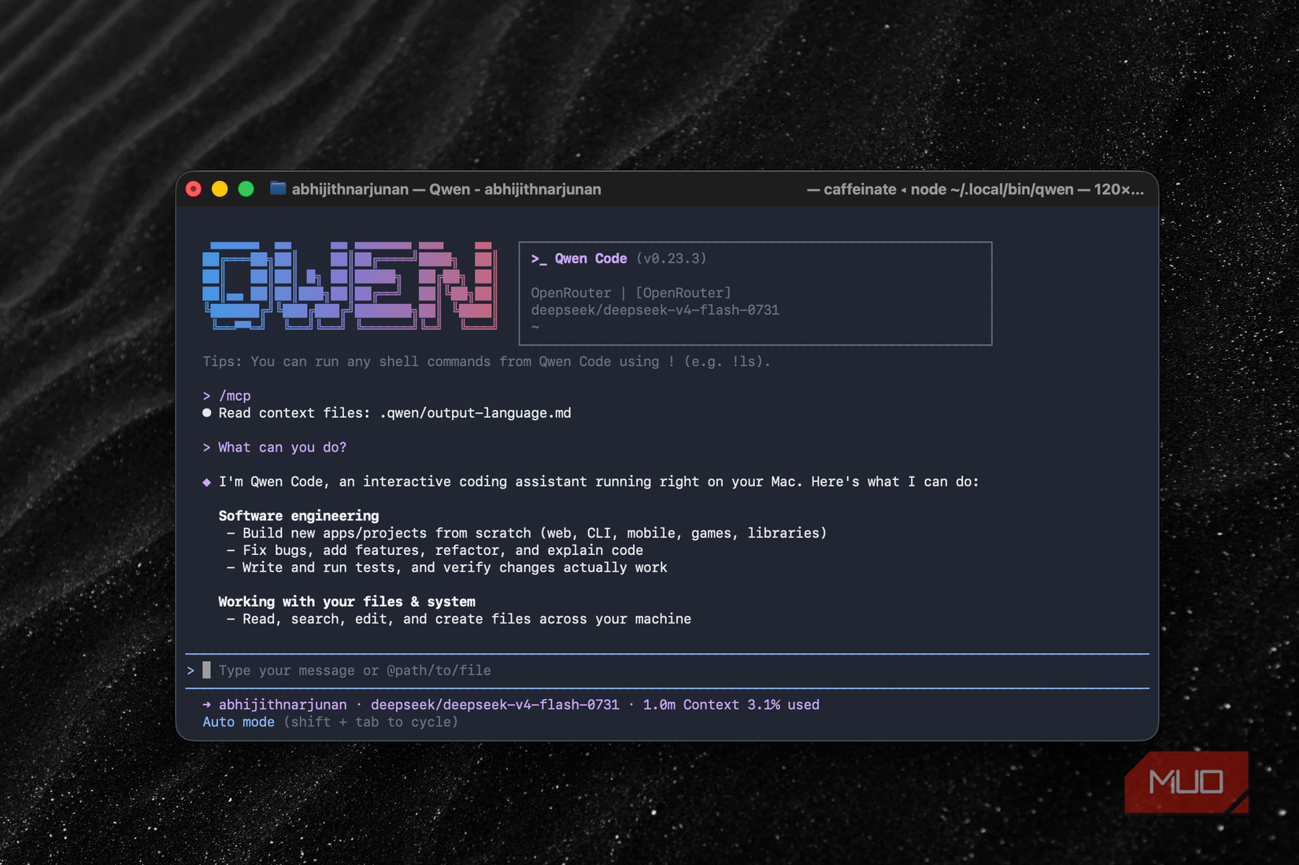Click the '>' prompt symbol in input row
This screenshot has height=865, width=1299.
click(191, 671)
